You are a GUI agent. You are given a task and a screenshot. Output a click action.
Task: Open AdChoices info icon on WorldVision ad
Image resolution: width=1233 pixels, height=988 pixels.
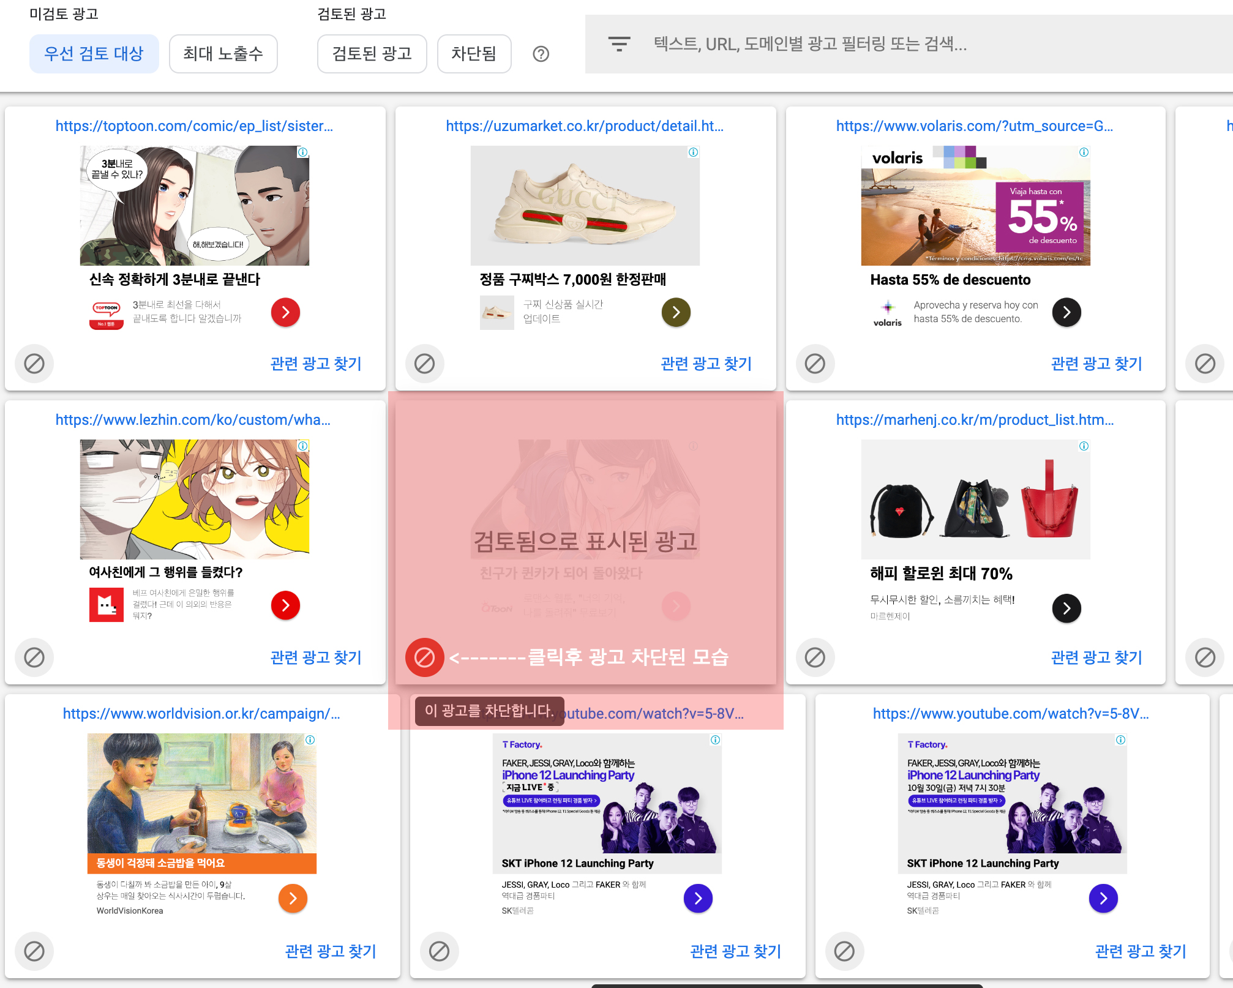pos(310,739)
